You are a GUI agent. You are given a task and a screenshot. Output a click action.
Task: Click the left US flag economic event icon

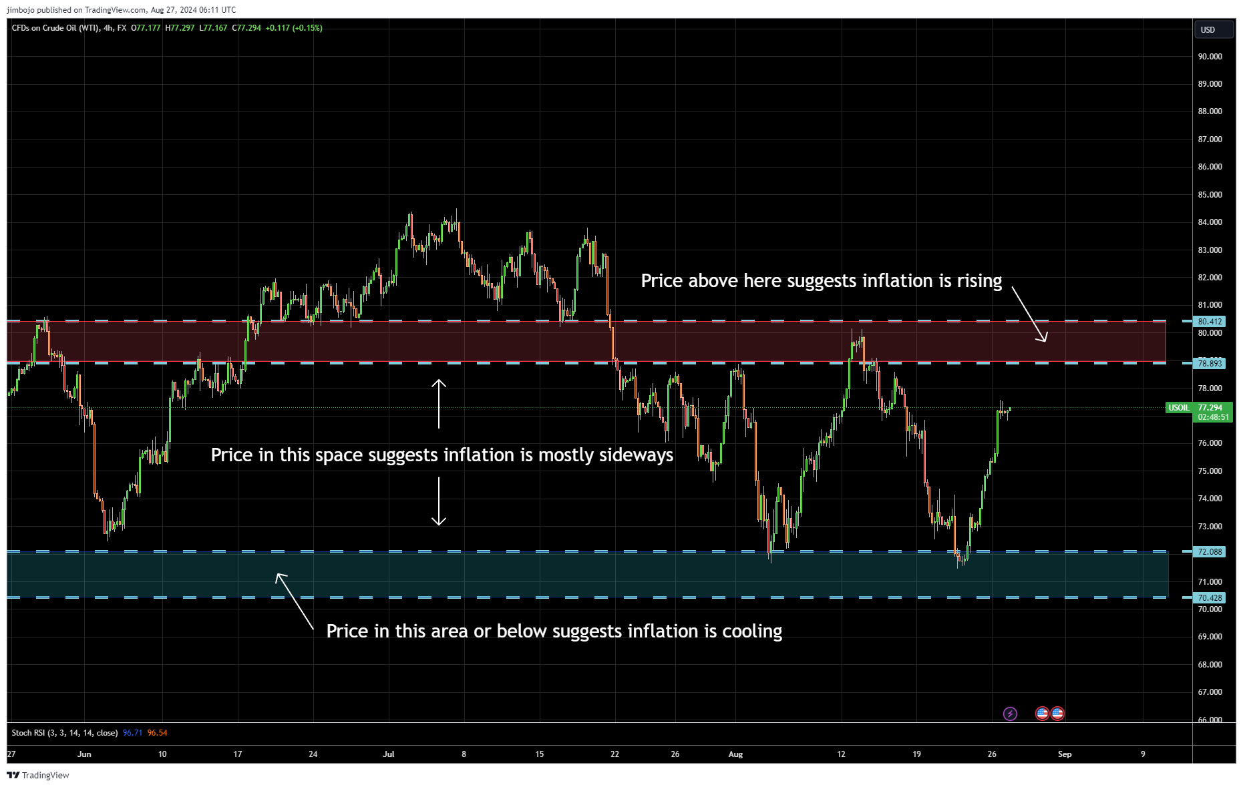tap(1042, 714)
